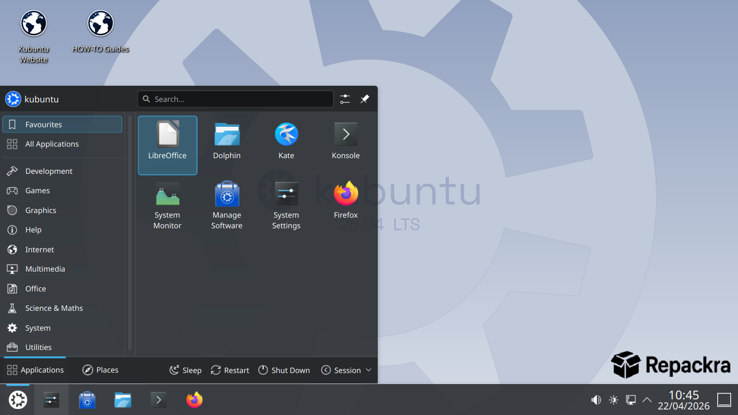Open volume control in system tray

click(596, 400)
